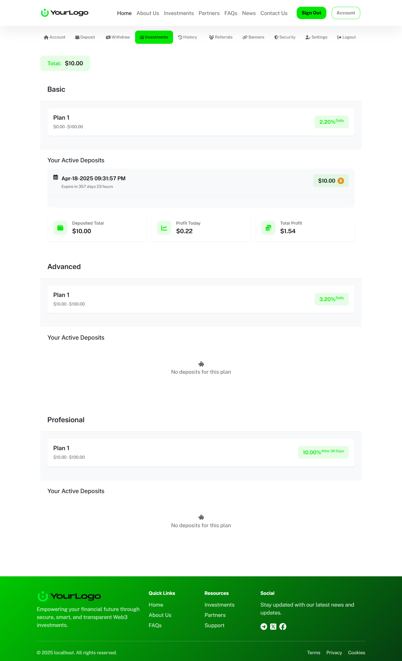Viewport: 402px width, 661px height.
Task: Open Contact Us in top navigation
Action: [x=274, y=13]
